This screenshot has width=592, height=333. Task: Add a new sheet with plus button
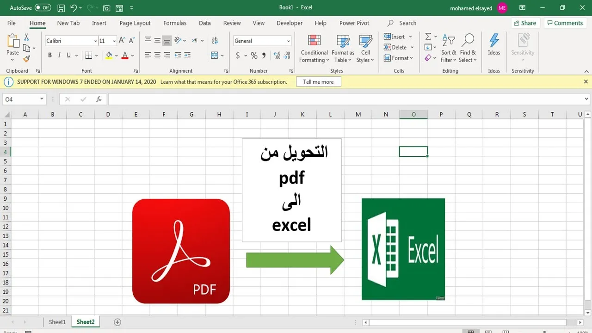point(117,322)
